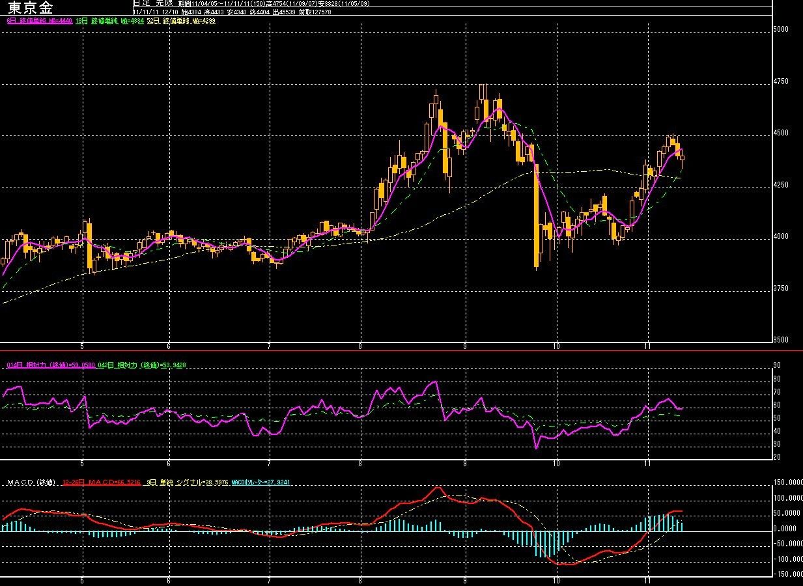Click the 安3828(11/05/09) header value

coord(344,4)
